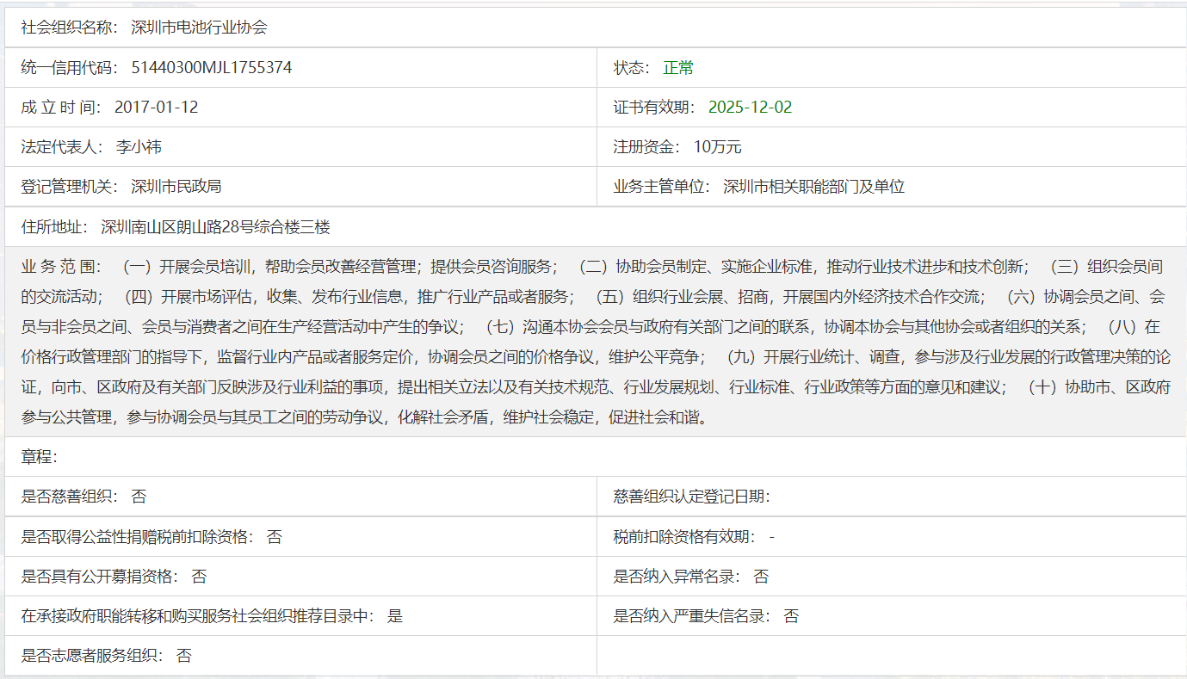This screenshot has height=679, width=1187.
Task: Select registration authority 深圳市民政局
Action: click(176, 186)
